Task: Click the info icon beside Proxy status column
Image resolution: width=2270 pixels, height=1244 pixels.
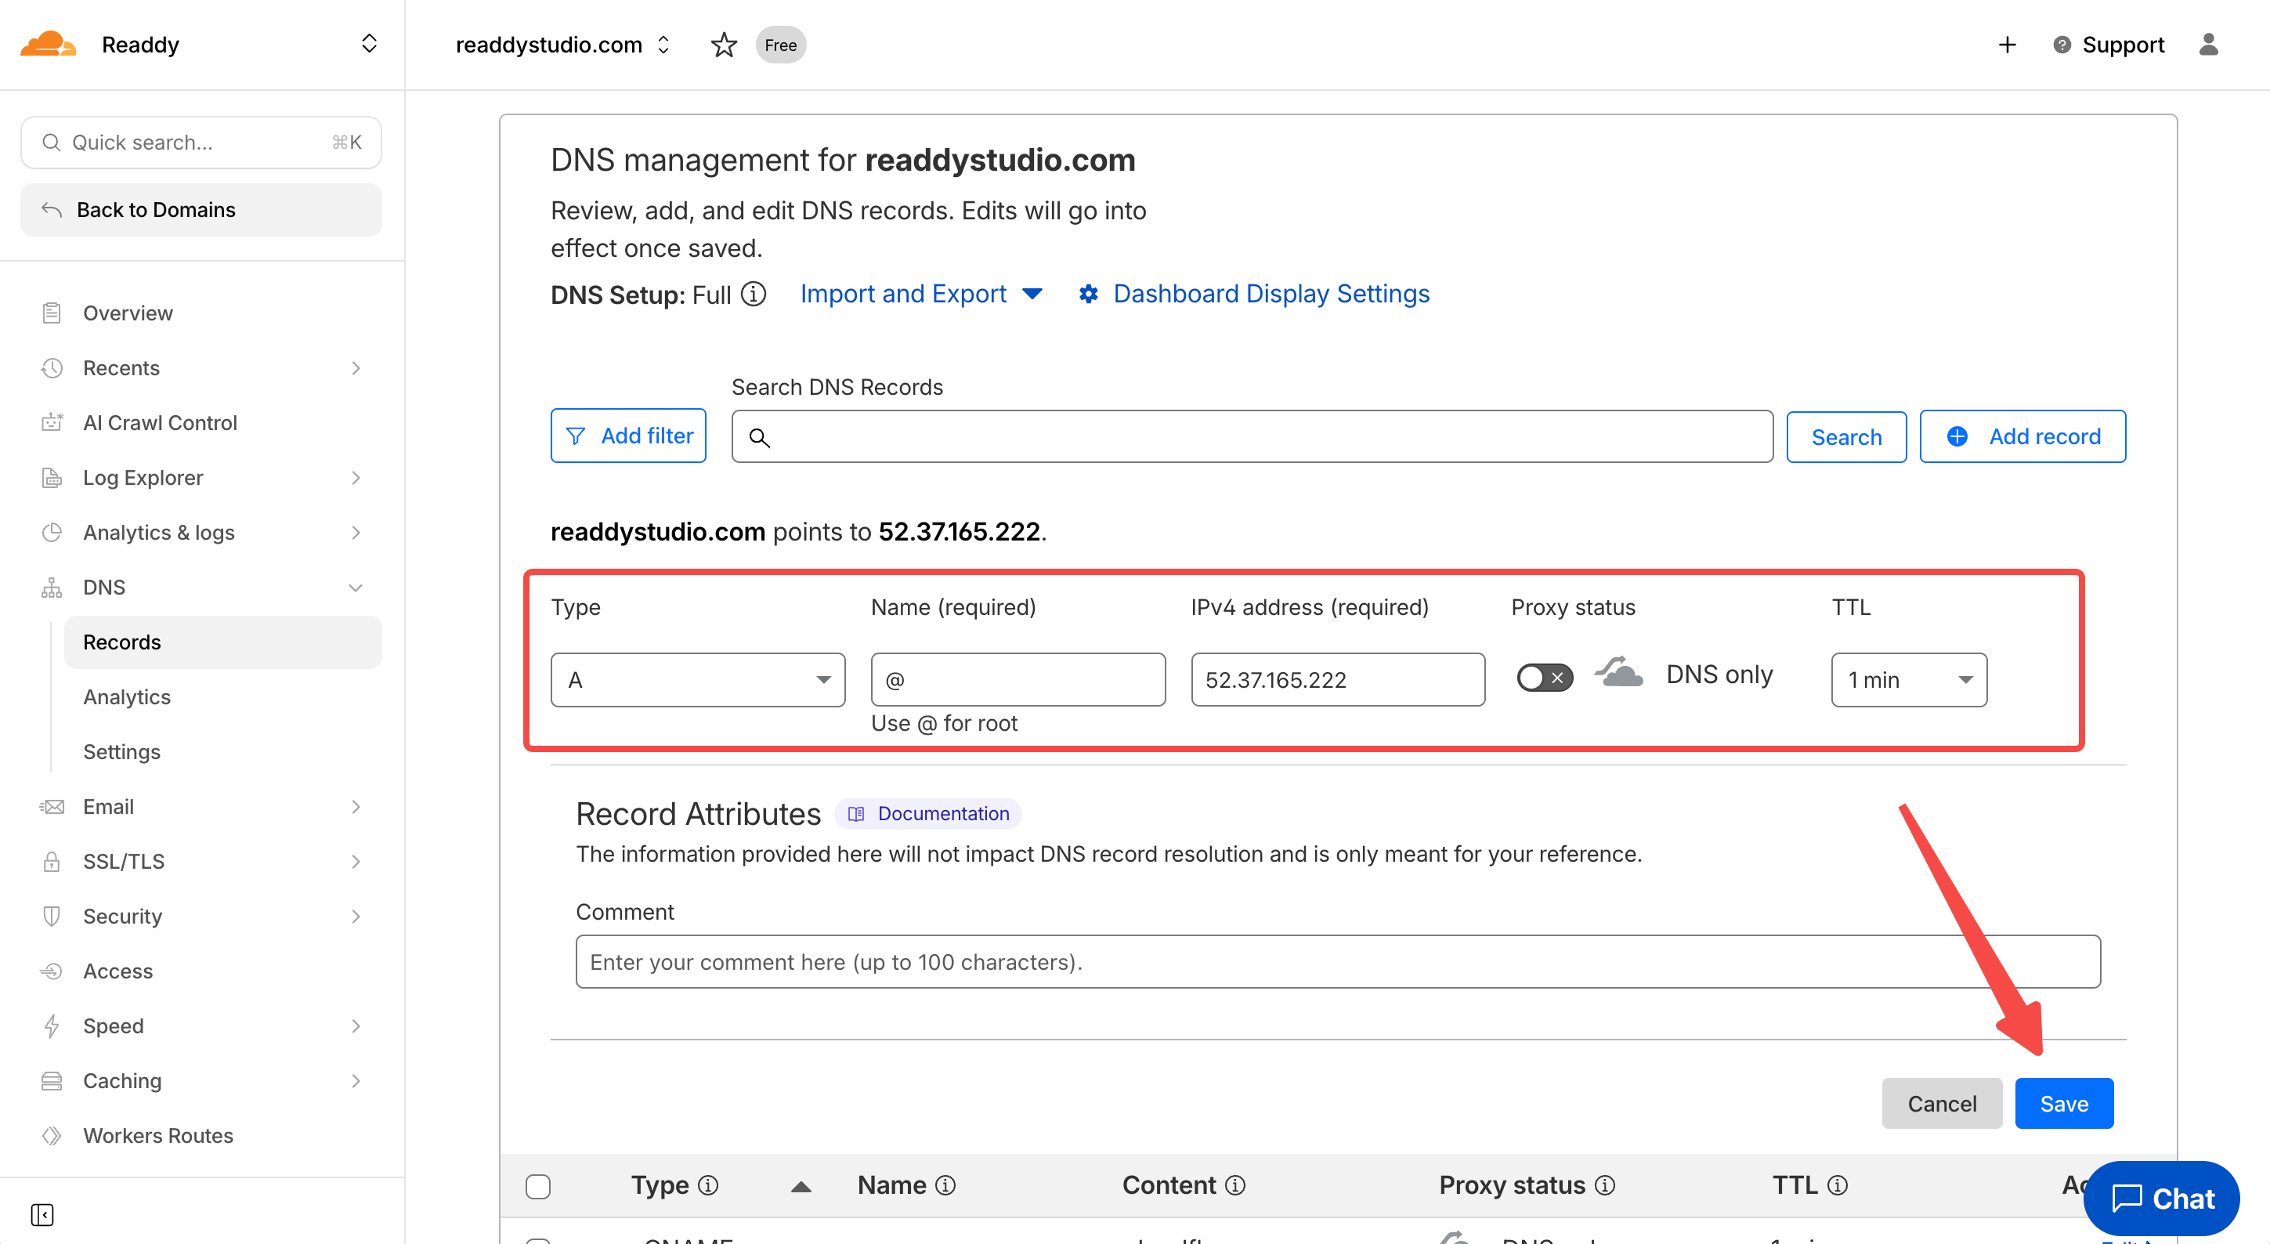Action: [1605, 1185]
